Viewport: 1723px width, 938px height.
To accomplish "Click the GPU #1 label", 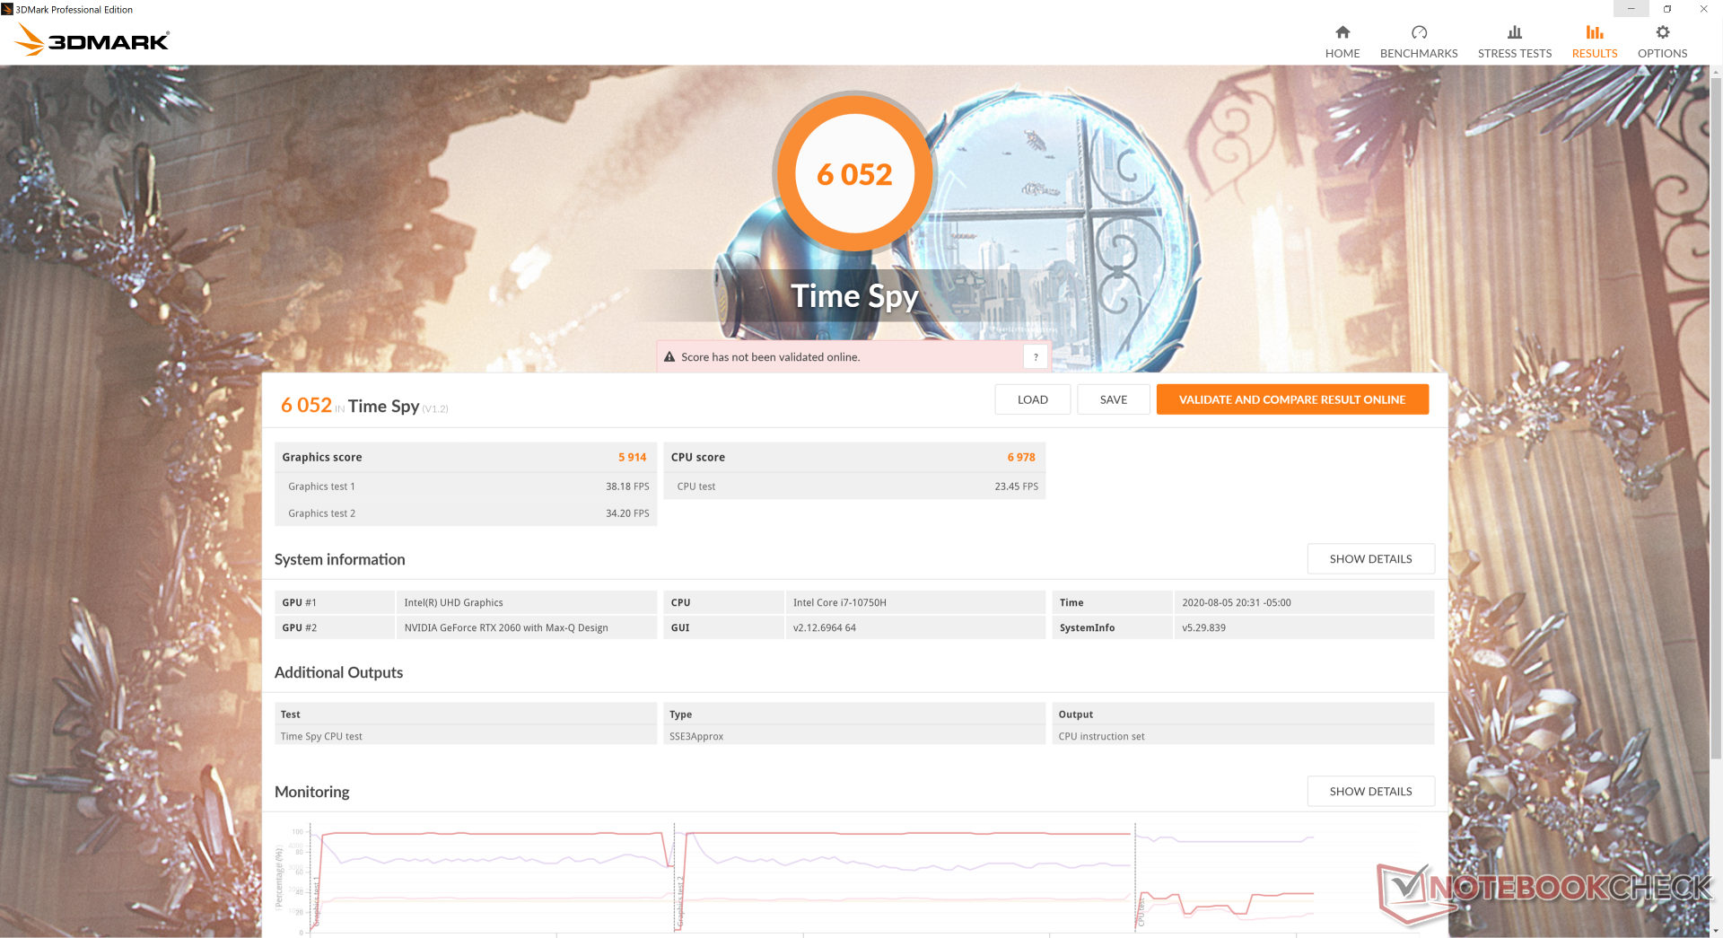I will tap(299, 602).
